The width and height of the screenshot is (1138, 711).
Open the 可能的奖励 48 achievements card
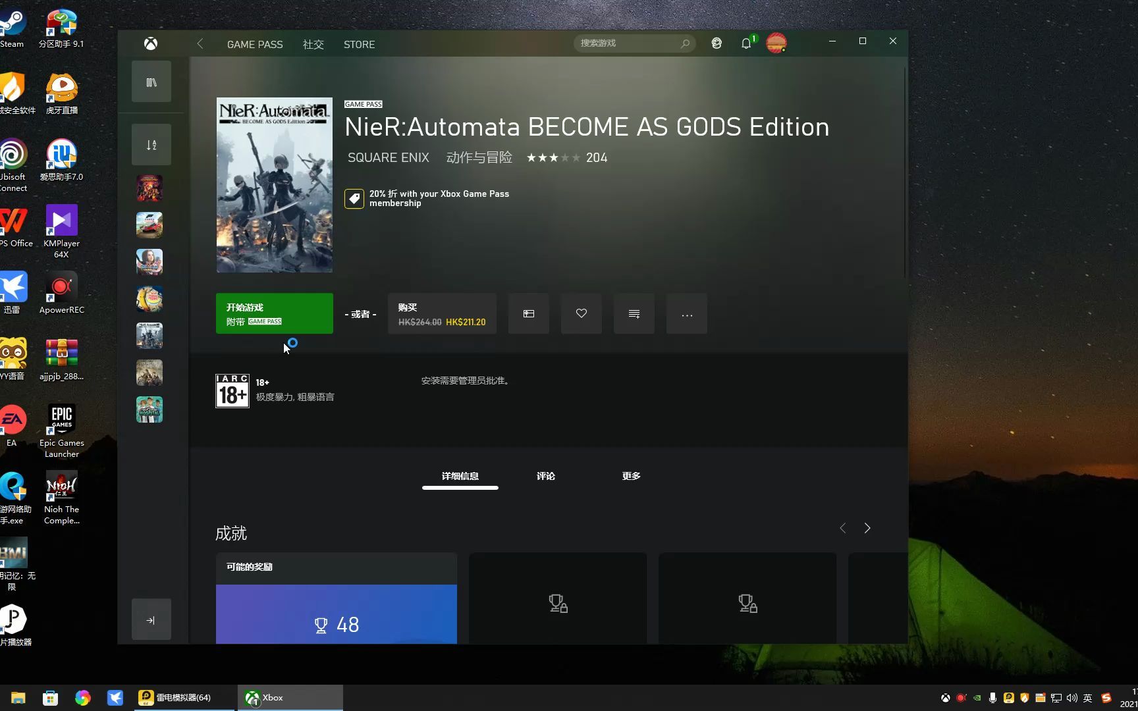coord(337,598)
